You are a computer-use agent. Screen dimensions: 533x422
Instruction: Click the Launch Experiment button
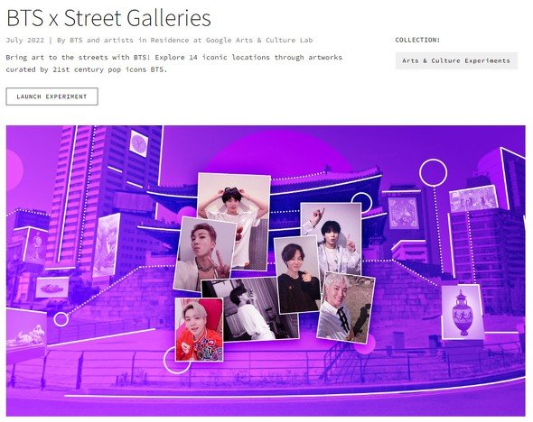(x=51, y=96)
